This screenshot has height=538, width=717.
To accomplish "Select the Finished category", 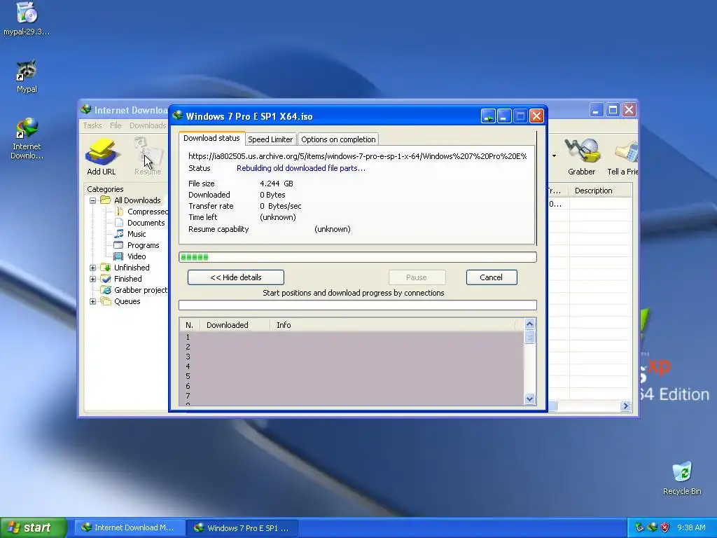I will pos(122,279).
